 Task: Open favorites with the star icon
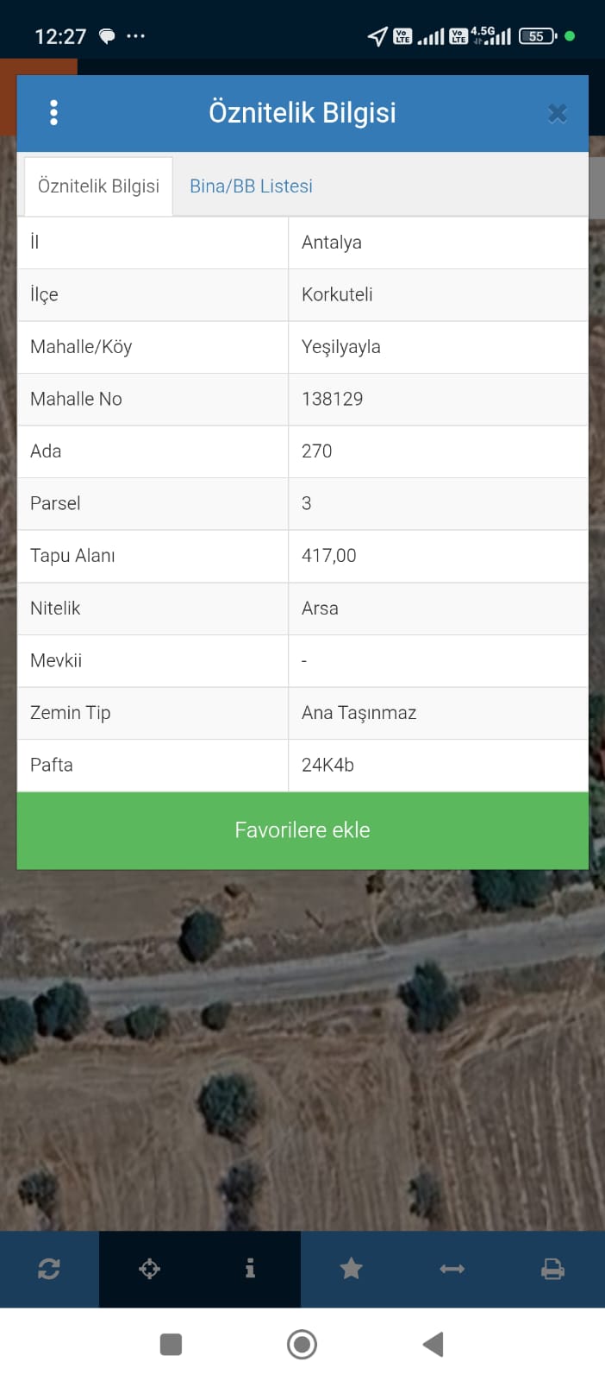point(351,1269)
